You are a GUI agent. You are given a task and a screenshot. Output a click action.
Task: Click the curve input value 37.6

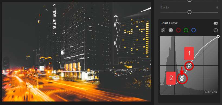click(x=207, y=92)
